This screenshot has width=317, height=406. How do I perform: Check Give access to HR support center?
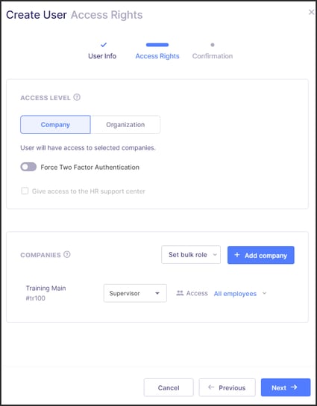[x=25, y=191]
